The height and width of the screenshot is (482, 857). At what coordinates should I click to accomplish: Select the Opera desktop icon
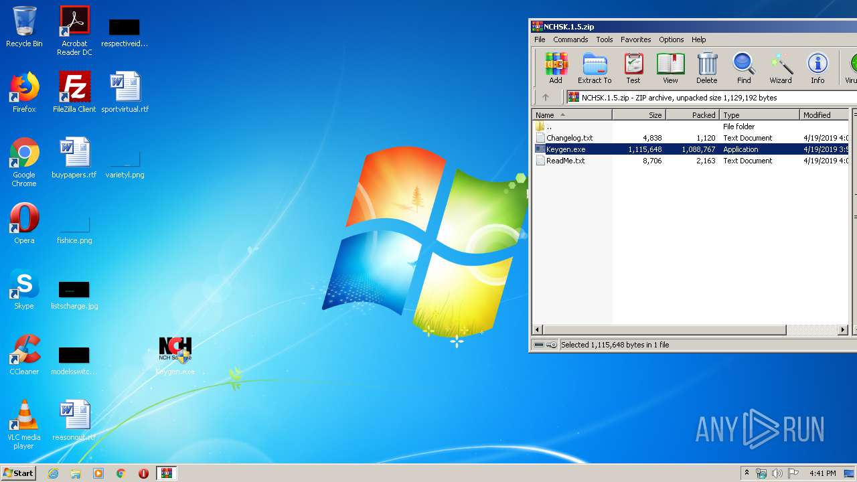[x=24, y=224]
